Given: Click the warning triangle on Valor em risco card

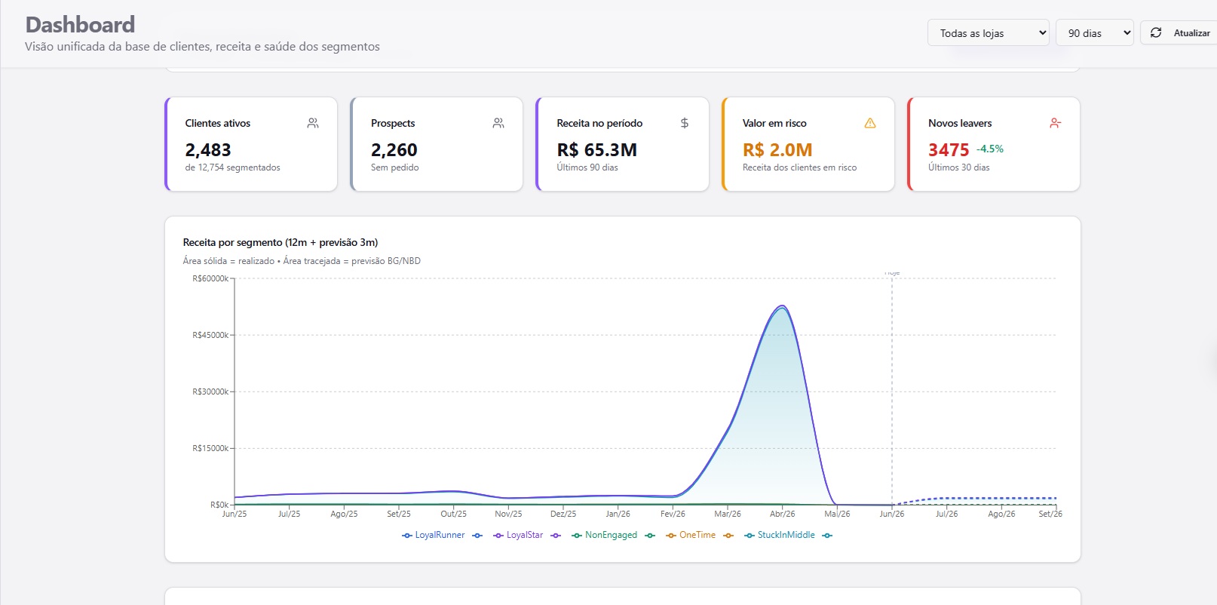Looking at the screenshot, I should click(870, 123).
